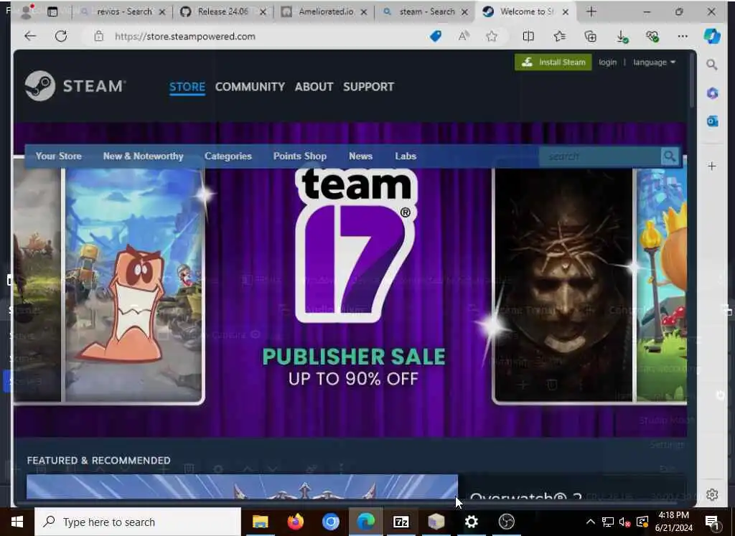The height and width of the screenshot is (536, 735).
Task: Close the Welcome to Steam tab
Action: coord(566,12)
